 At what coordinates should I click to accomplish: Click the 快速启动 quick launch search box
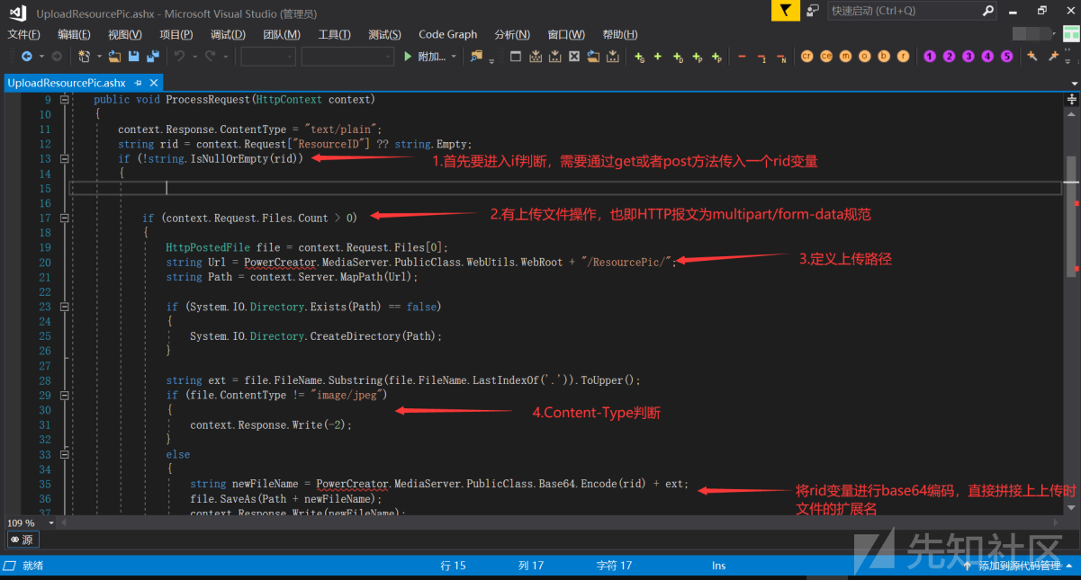coord(903,11)
